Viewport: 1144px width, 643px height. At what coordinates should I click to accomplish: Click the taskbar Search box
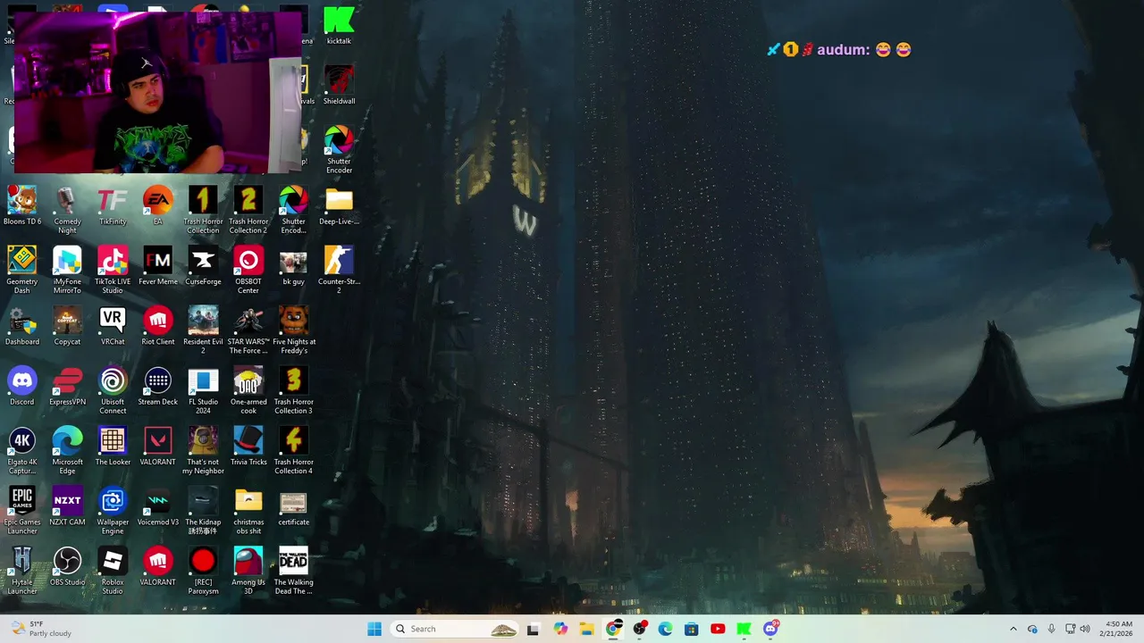pyautogui.click(x=456, y=629)
